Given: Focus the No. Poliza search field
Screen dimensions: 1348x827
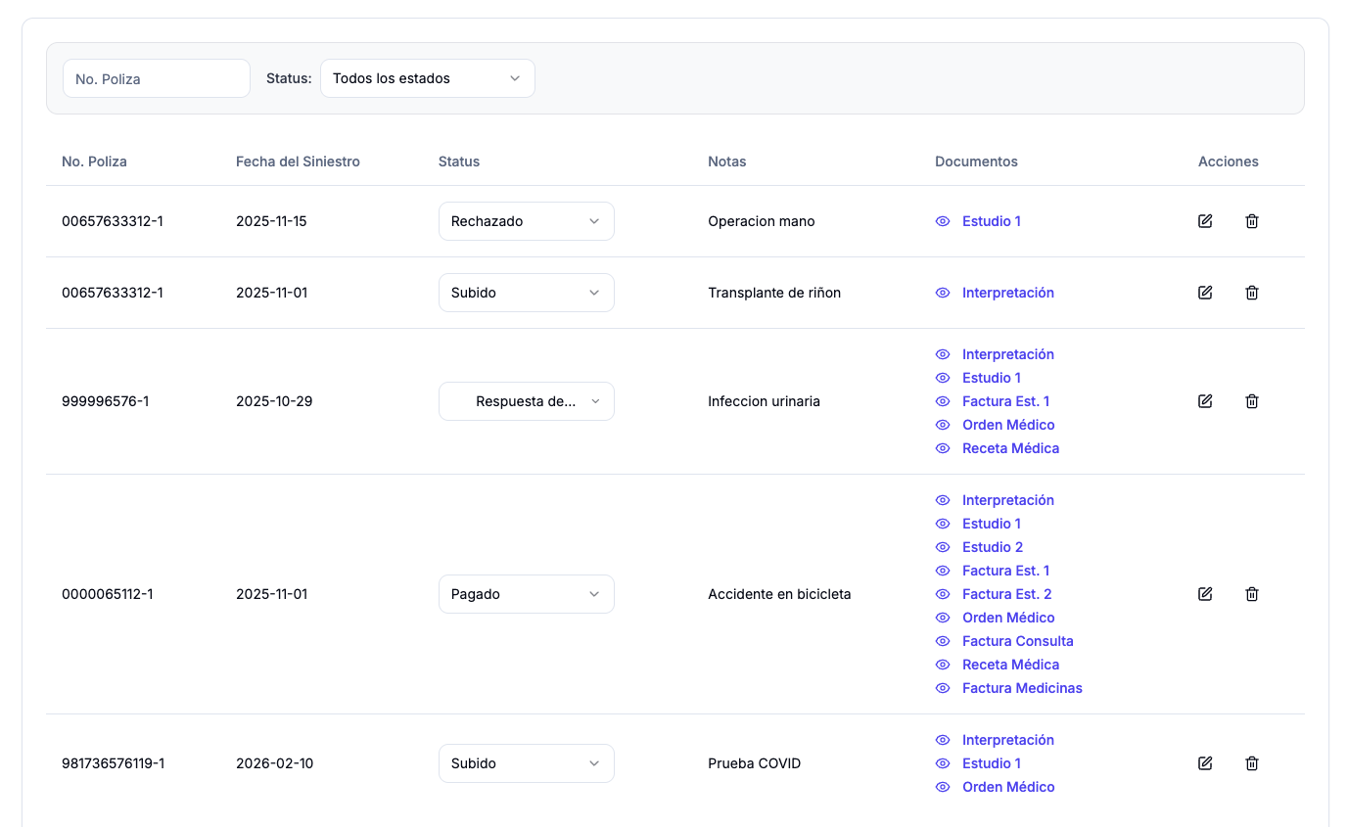Looking at the screenshot, I should coord(157,78).
